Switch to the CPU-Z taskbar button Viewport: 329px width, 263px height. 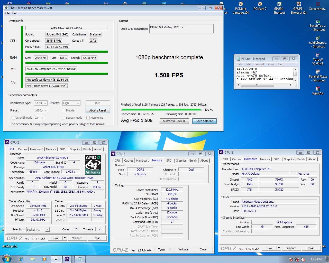[x=67, y=259]
